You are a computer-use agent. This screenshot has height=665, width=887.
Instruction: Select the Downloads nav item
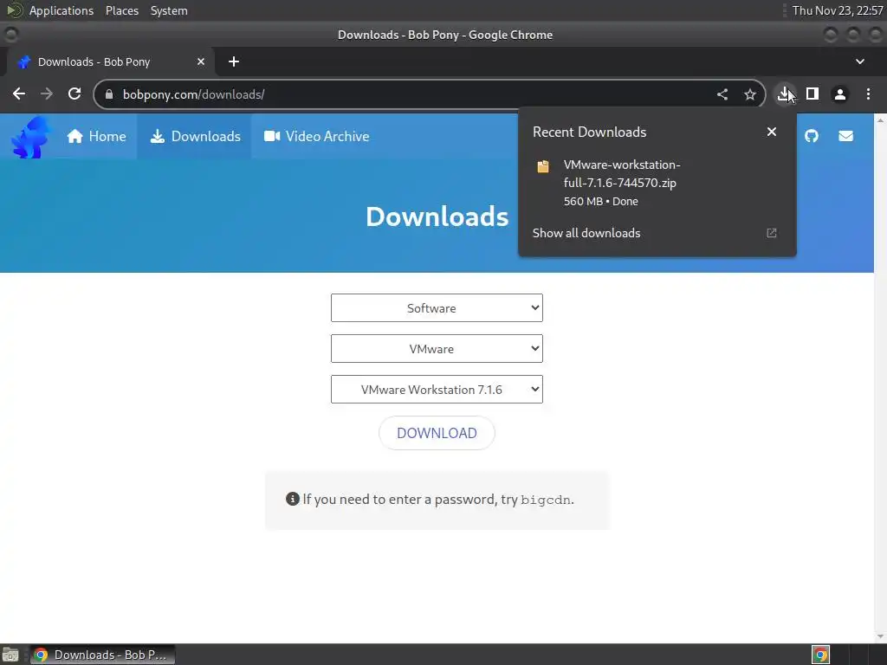195,136
